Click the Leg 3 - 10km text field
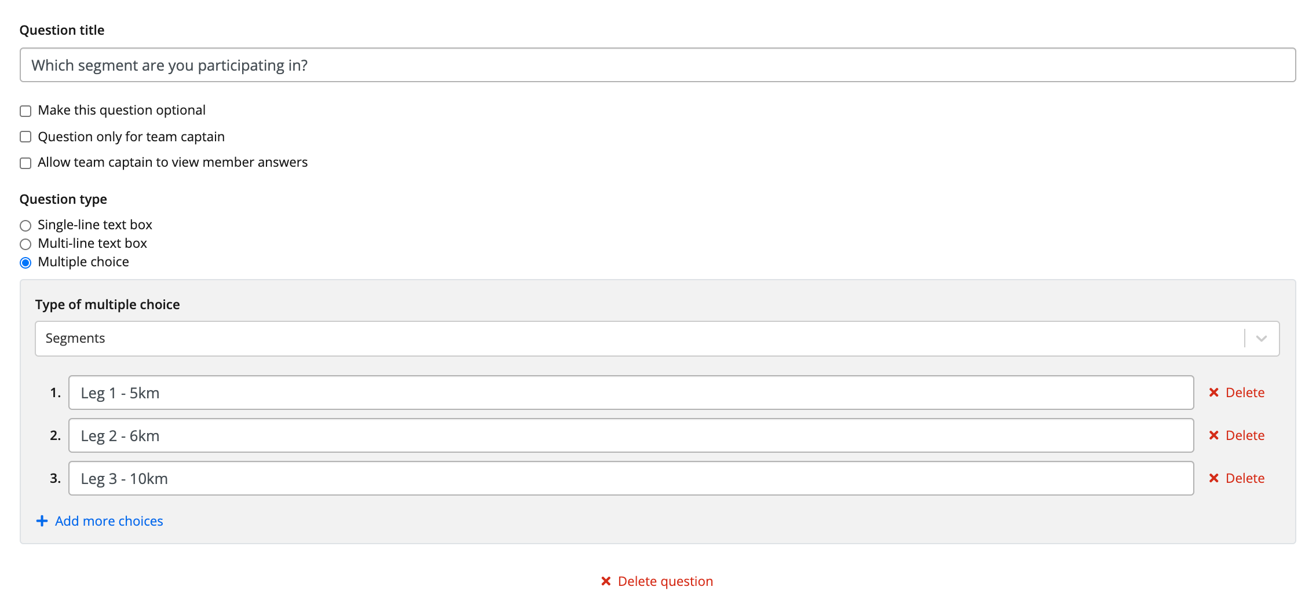 [631, 478]
